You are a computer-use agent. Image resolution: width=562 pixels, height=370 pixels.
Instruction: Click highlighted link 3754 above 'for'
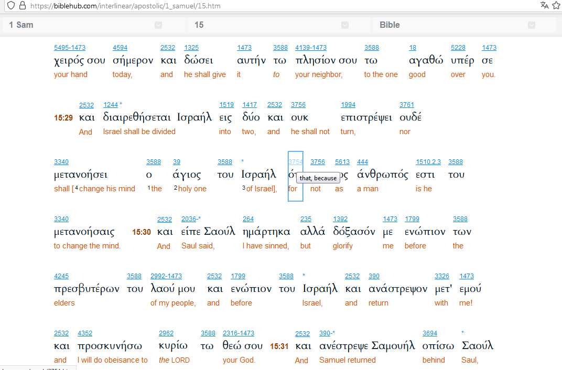296,162
